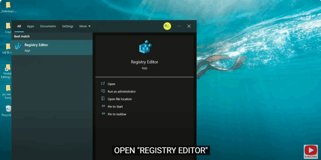This screenshot has height=160, width=321.
Task: Switch to the Apps search tab
Action: [x=30, y=26]
